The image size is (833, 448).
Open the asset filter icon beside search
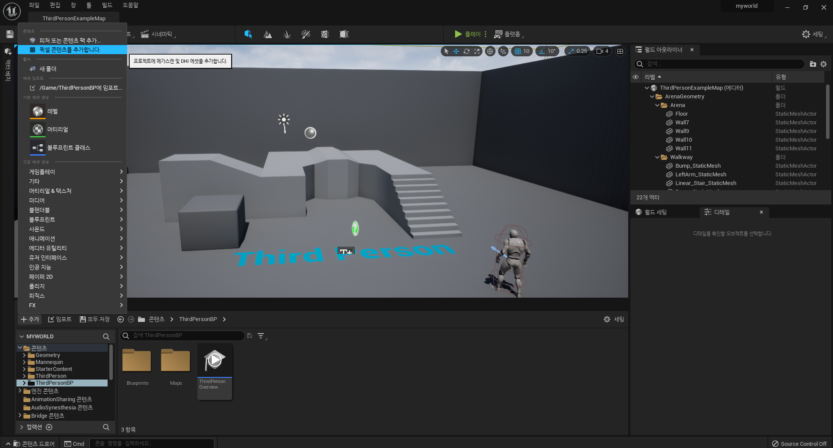click(261, 336)
